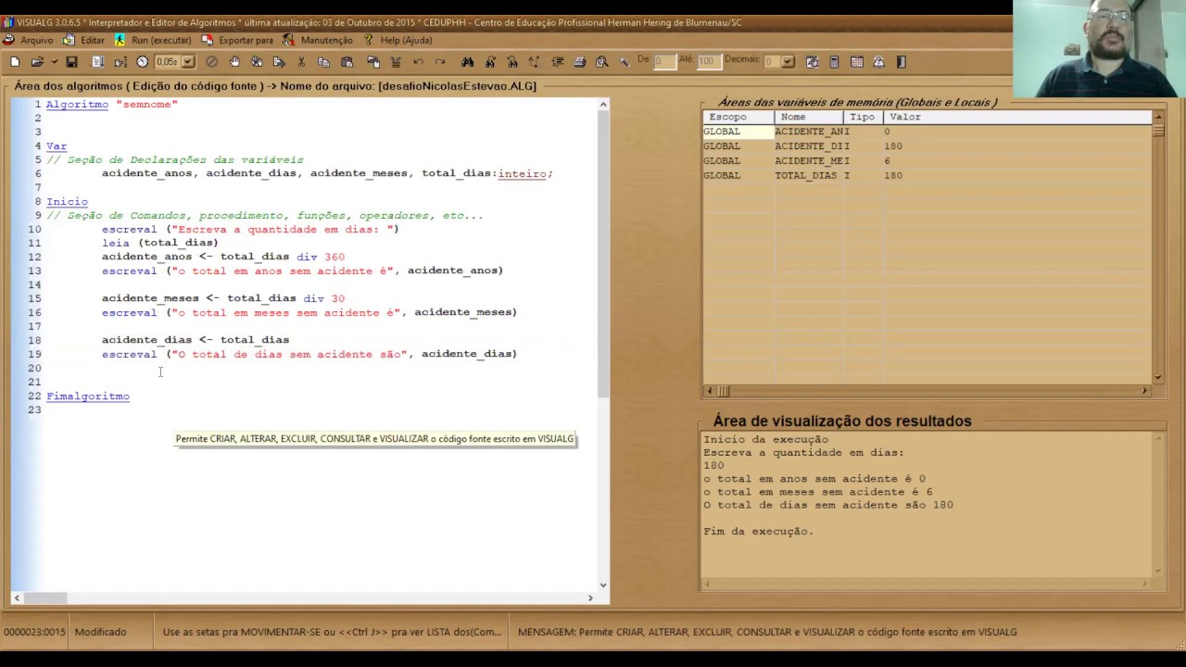Open the Decimais dropdown arrow

tap(788, 62)
